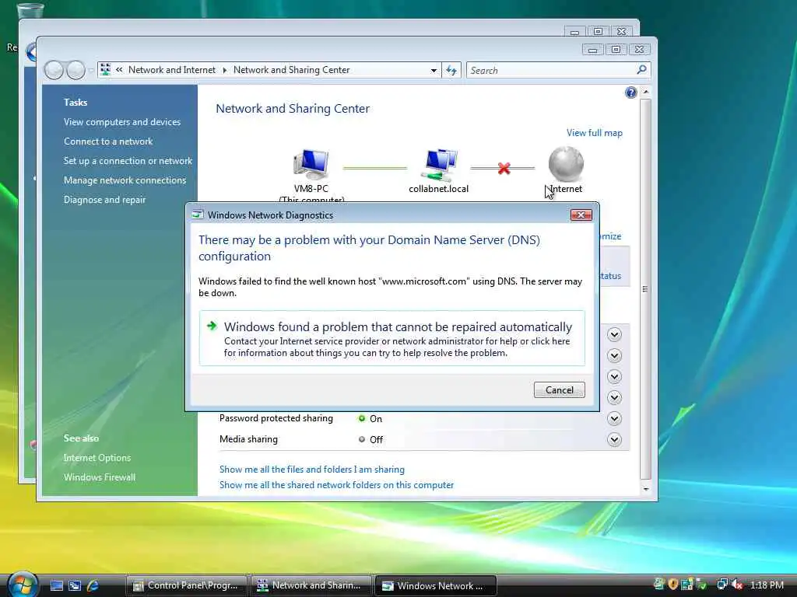797x597 pixels.
Task: Click the address bar double chevron
Action: click(x=119, y=70)
